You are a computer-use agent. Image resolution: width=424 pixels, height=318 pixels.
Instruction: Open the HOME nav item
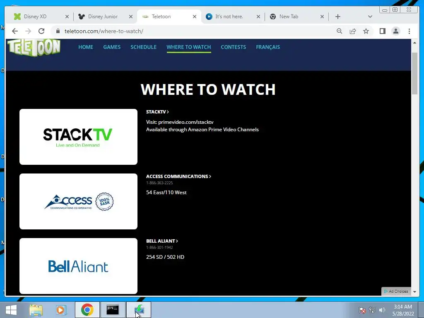pos(86,47)
